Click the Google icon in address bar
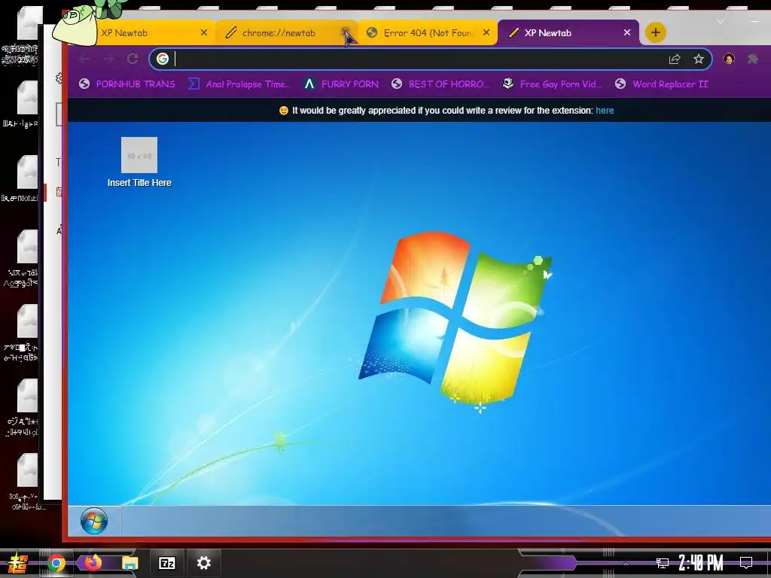The height and width of the screenshot is (578, 771). (163, 59)
